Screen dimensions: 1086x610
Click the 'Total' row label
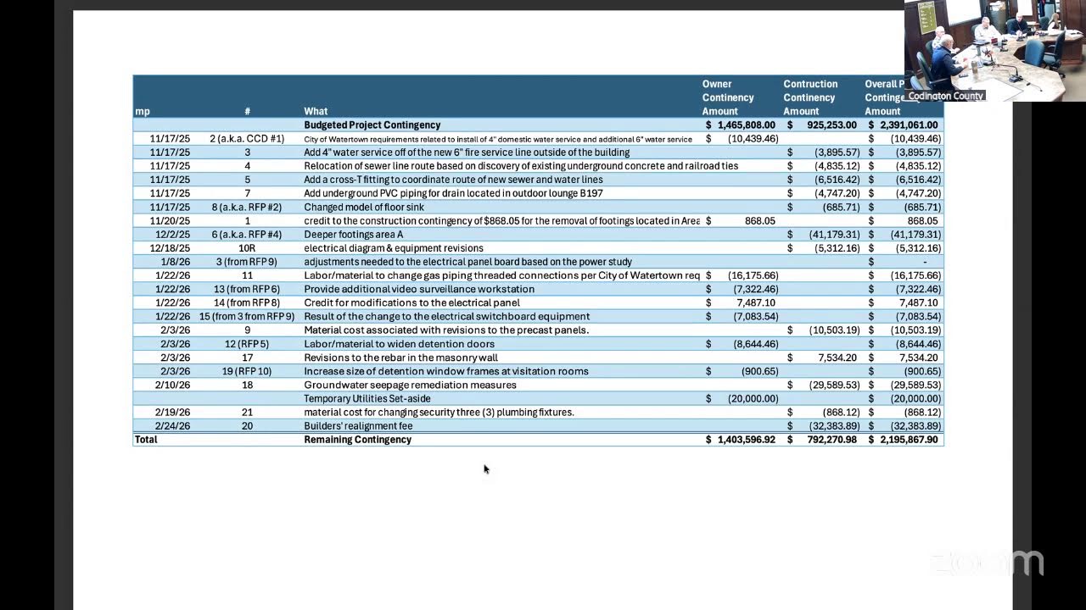(146, 440)
